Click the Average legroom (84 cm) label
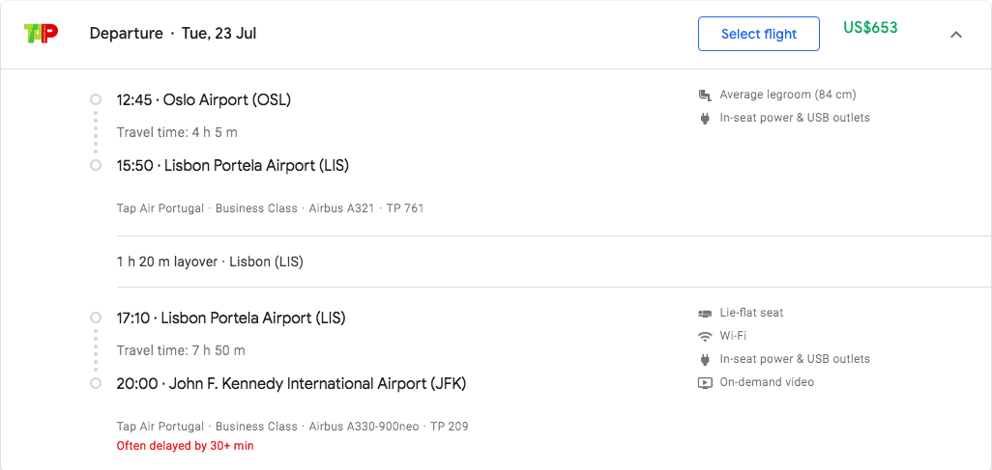This screenshot has height=470, width=992. pyautogui.click(x=788, y=95)
